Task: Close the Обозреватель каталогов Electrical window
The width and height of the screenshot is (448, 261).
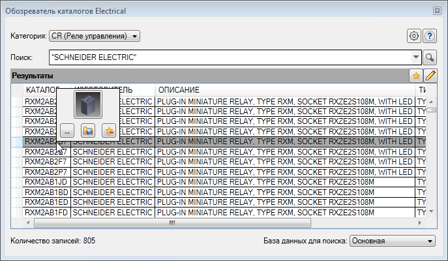Action: click(437, 11)
